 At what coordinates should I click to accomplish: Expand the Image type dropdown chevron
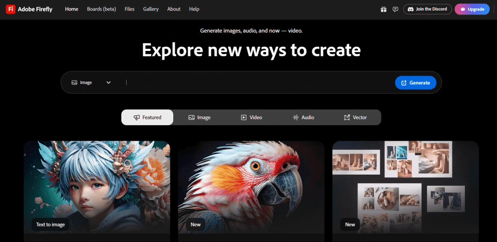tap(108, 82)
